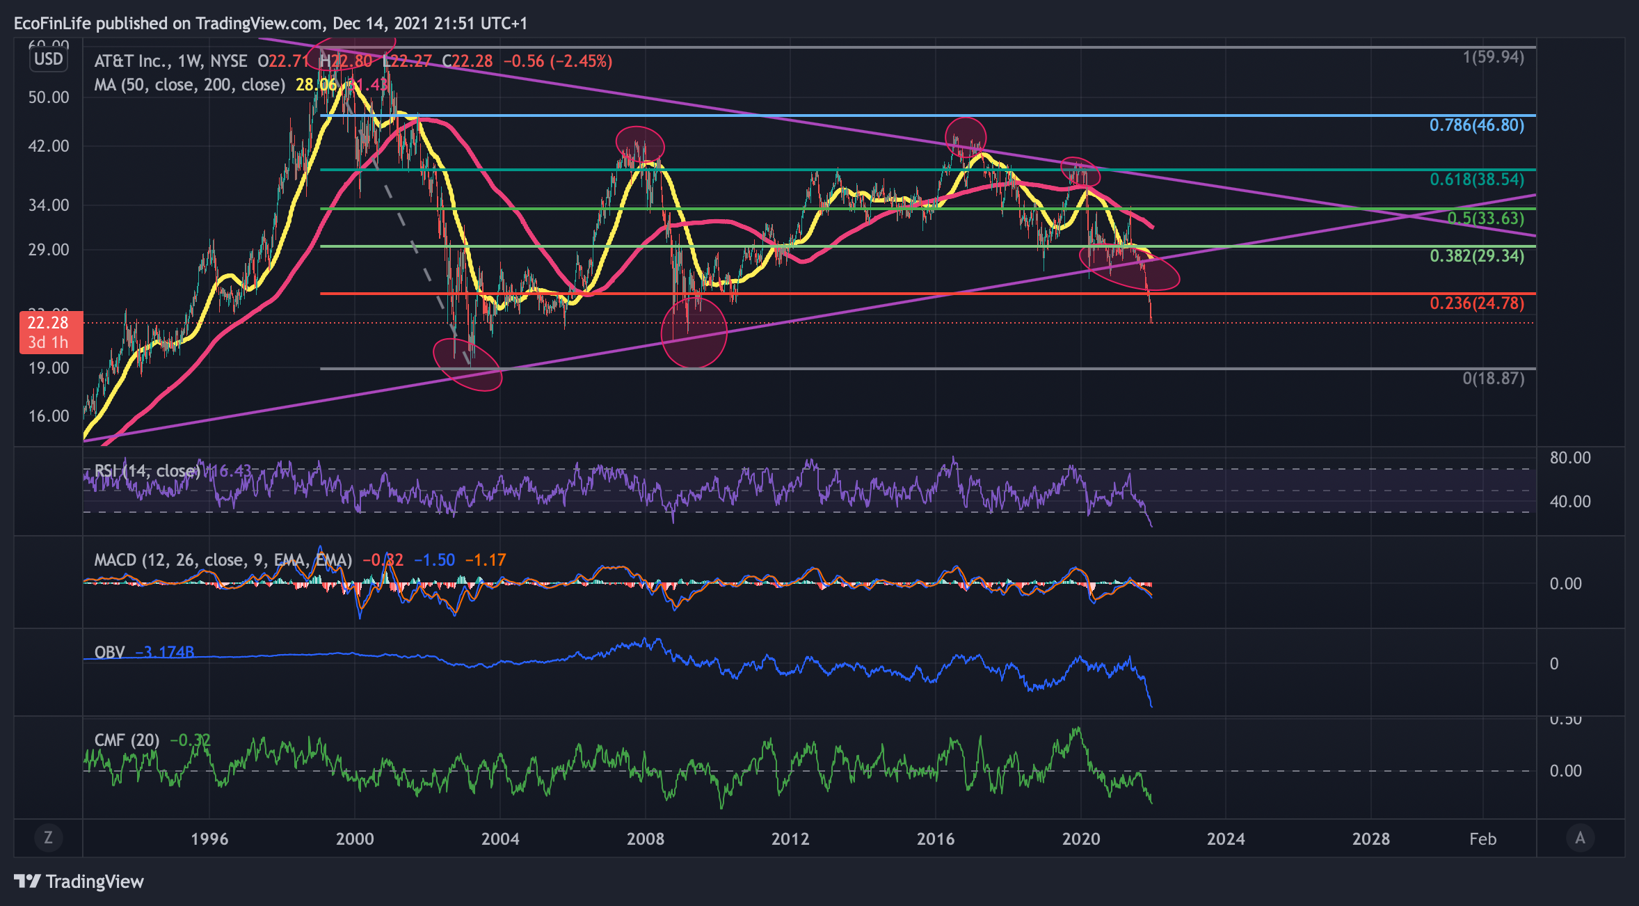Viewport: 1639px width, 906px height.
Task: Click the 2016 label on time axis
Action: tap(936, 839)
